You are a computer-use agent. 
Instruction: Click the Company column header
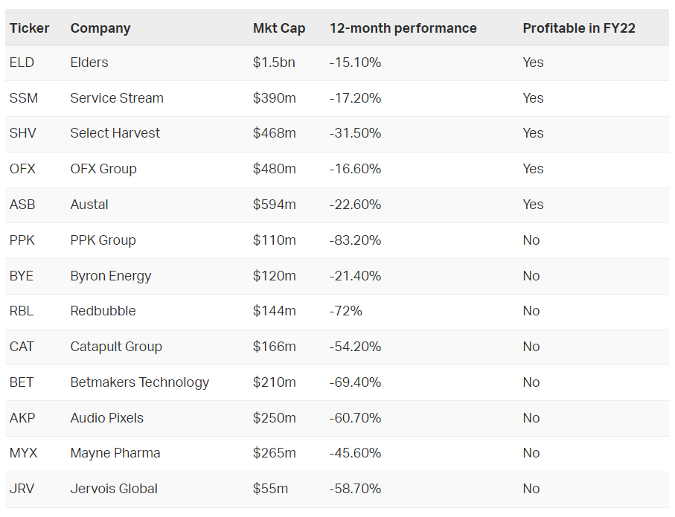pyautogui.click(x=100, y=28)
